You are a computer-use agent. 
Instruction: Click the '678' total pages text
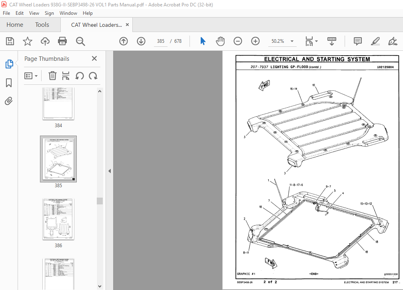(178, 41)
